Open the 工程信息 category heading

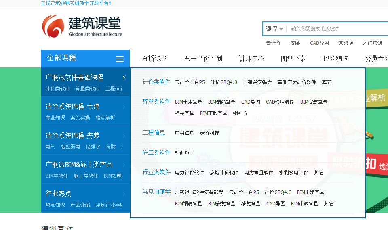[x=154, y=133]
